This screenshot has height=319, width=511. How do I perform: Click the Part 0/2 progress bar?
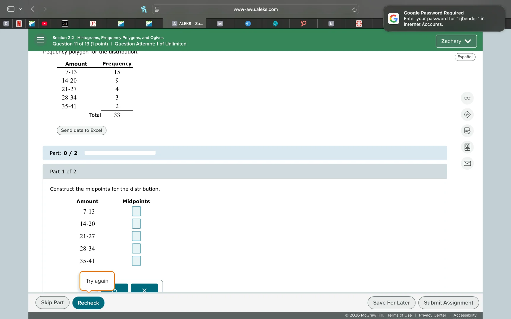click(x=120, y=153)
